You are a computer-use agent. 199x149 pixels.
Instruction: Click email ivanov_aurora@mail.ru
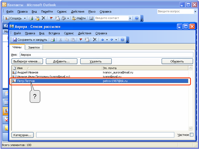(118, 72)
